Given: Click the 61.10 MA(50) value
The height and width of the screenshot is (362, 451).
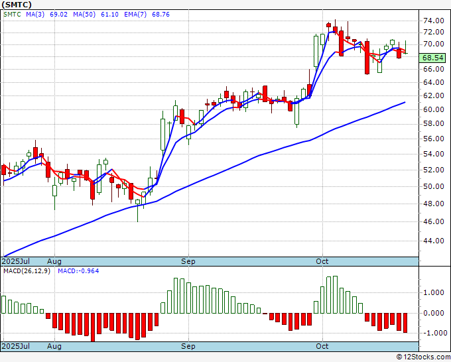Looking at the screenshot, I should click(x=109, y=15).
